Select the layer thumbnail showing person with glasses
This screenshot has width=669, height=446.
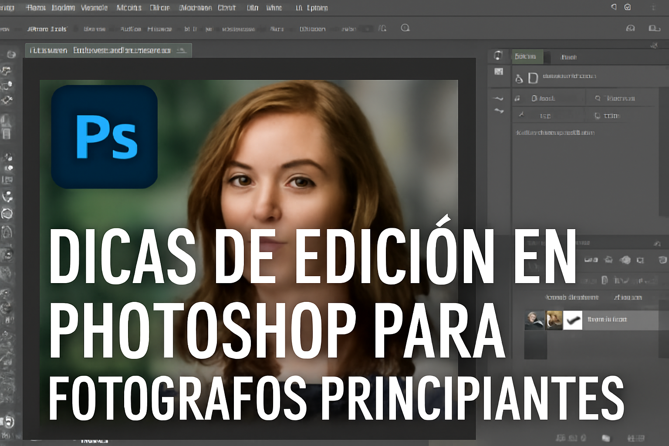pyautogui.click(x=534, y=320)
